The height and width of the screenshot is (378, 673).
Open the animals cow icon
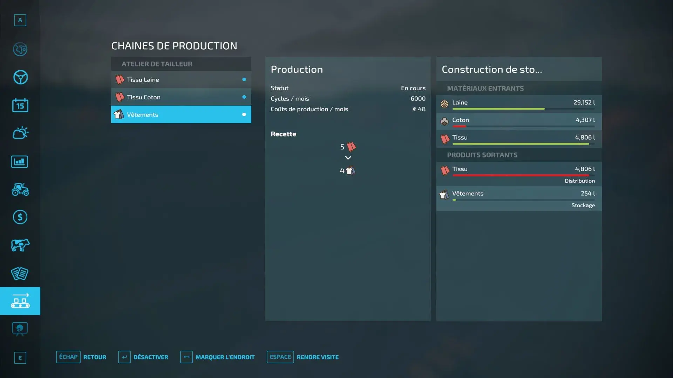[20, 245]
